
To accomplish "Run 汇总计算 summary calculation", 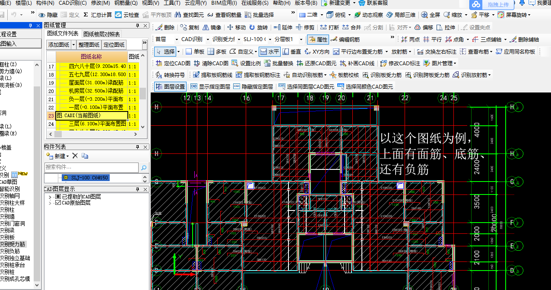I will (x=98, y=15).
